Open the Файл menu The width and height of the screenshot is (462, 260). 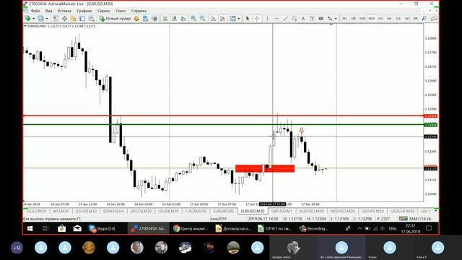pos(35,11)
